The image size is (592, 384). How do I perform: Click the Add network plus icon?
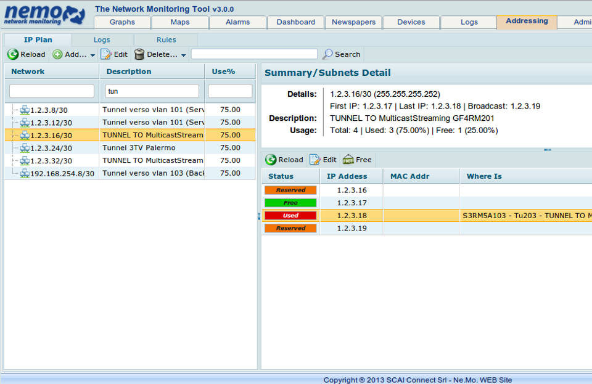pos(57,54)
